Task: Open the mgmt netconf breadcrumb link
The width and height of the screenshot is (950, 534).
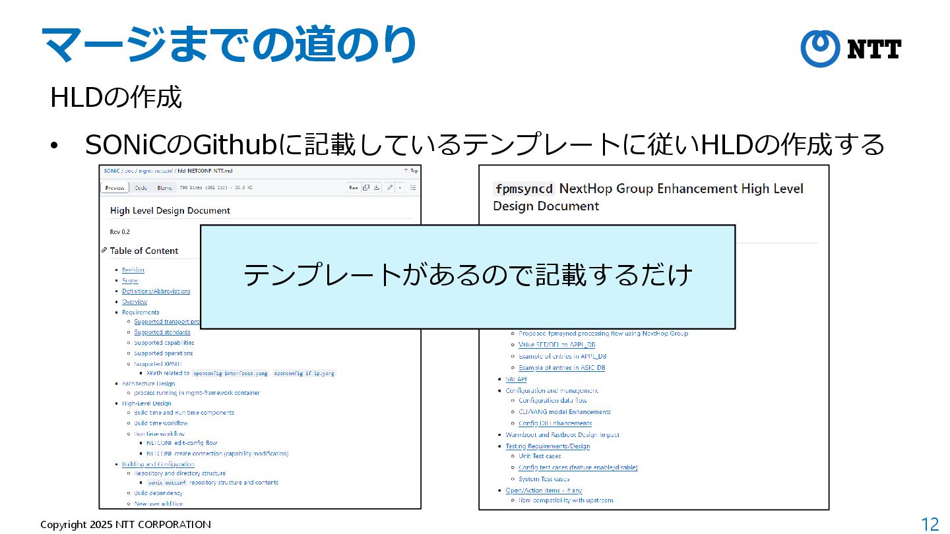Action: pyautogui.click(x=154, y=170)
